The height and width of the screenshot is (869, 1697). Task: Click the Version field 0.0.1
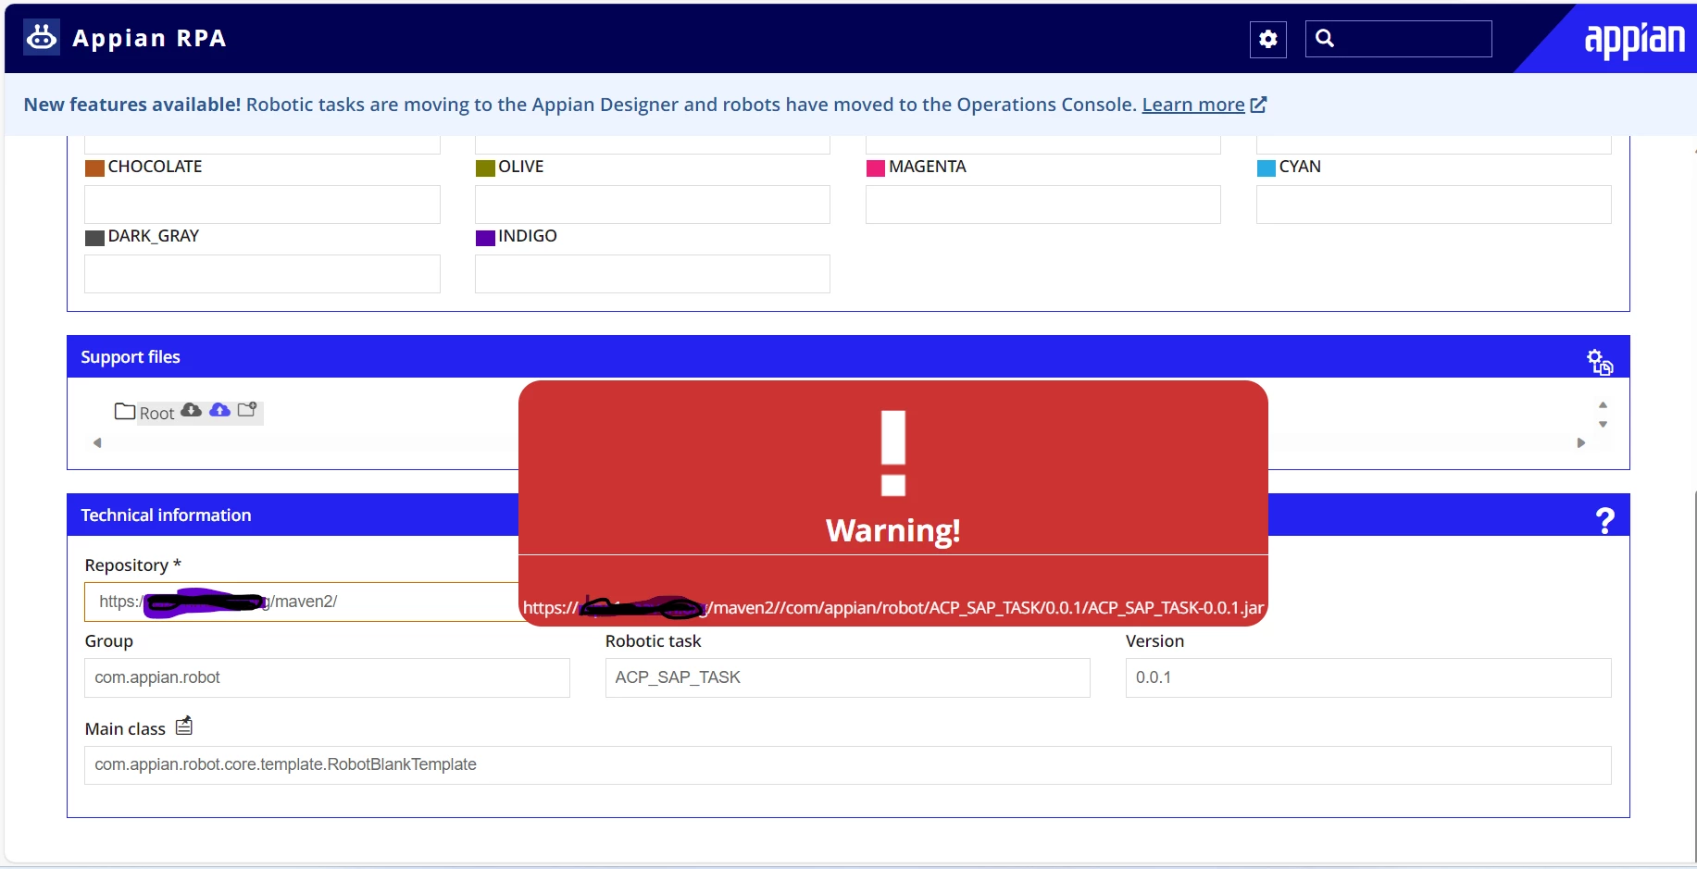[1368, 677]
